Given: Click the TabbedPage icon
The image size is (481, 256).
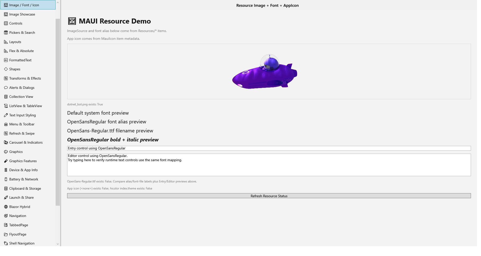Looking at the screenshot, I should pyautogui.click(x=6, y=225).
